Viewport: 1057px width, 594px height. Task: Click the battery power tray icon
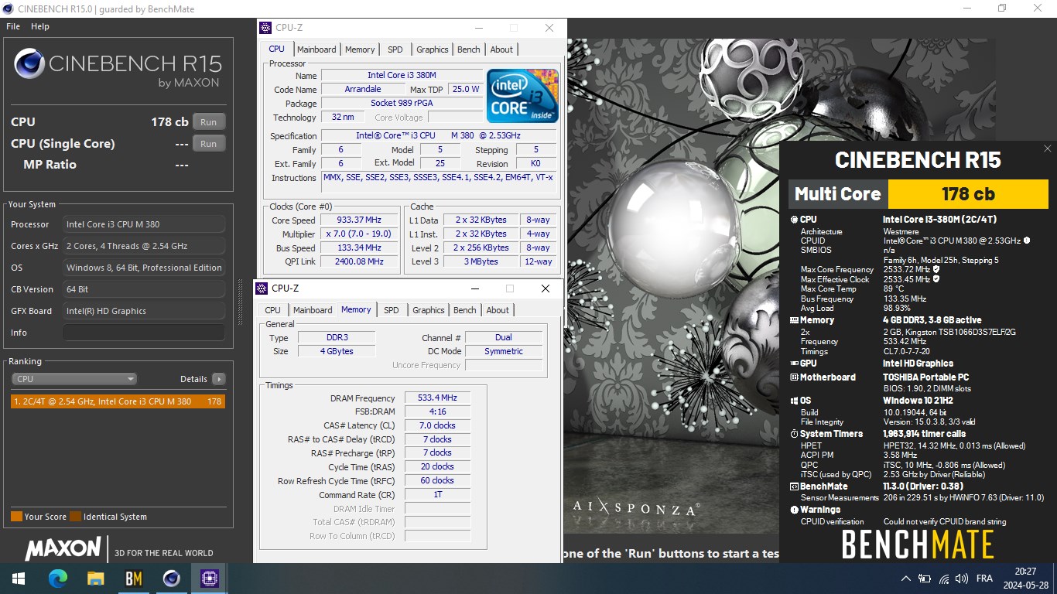925,579
